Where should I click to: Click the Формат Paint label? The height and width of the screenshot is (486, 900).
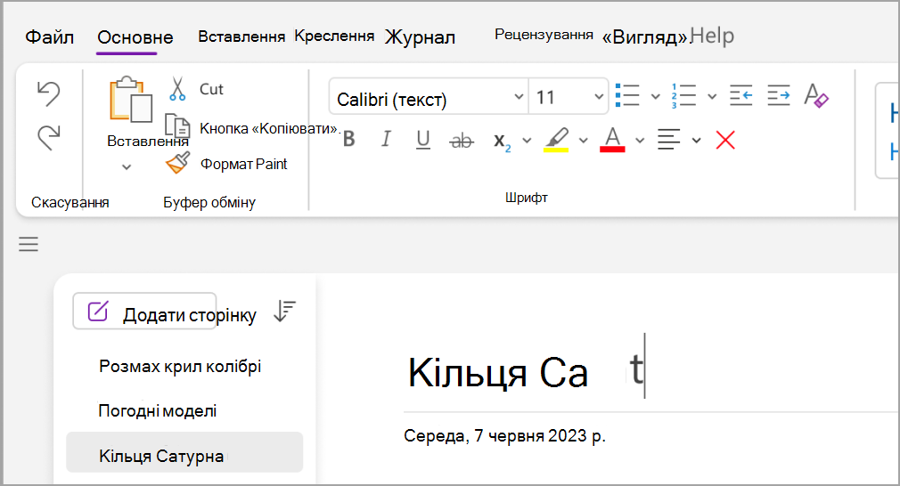click(x=243, y=164)
